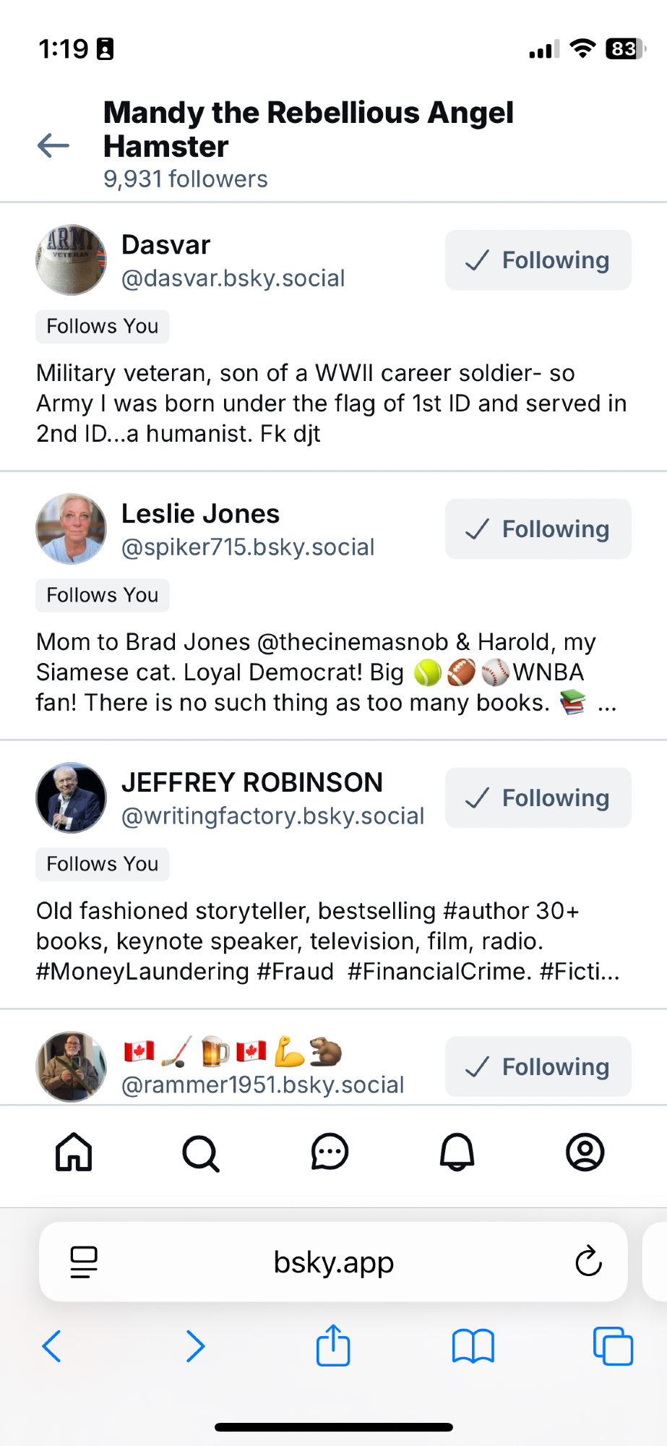667x1446 pixels.
Task: Open the Profile tab icon
Action: pos(585,1152)
